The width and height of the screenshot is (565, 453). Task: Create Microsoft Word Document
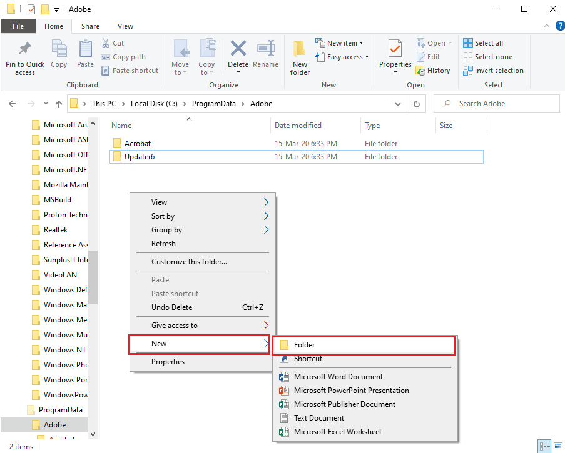point(365,377)
